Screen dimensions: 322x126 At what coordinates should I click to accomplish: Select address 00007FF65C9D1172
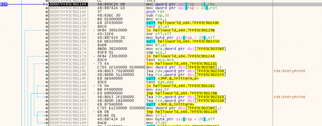point(68,45)
